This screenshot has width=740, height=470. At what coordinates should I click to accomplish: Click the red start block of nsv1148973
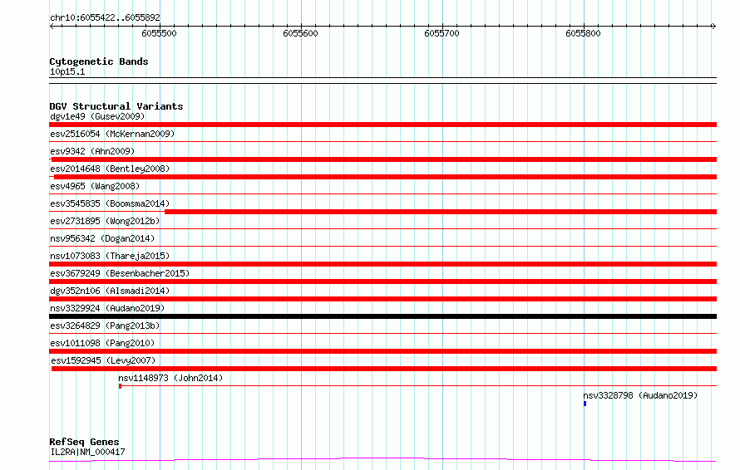coord(120,386)
